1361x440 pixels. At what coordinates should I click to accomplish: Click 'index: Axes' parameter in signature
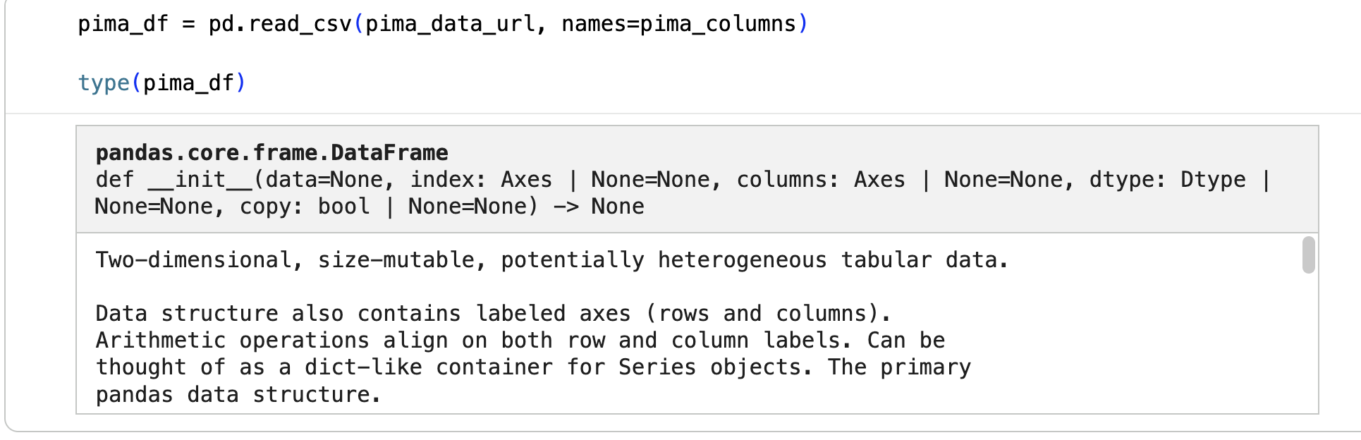(482, 180)
